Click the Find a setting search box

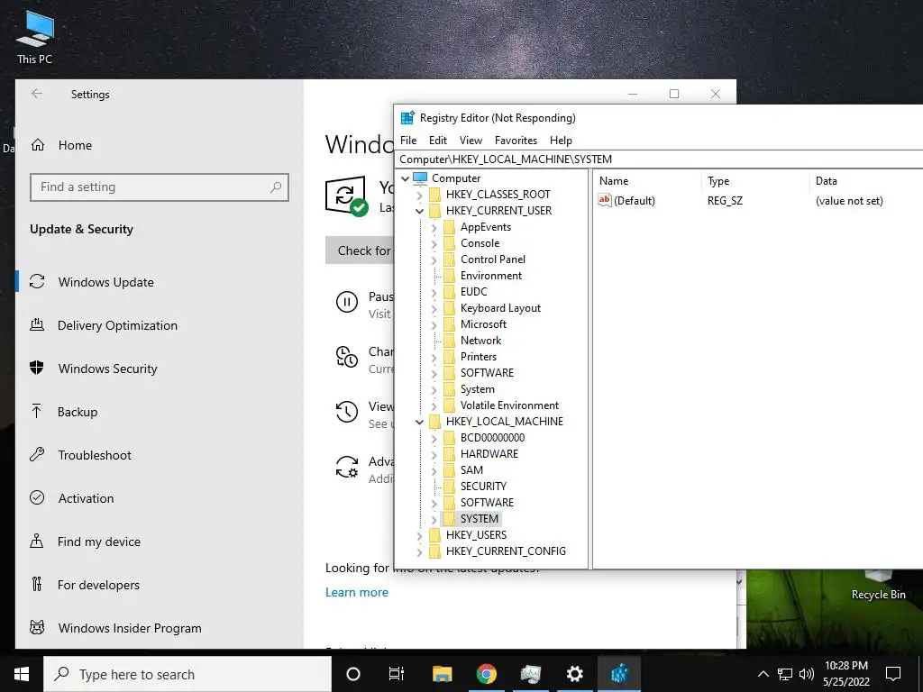coord(160,187)
